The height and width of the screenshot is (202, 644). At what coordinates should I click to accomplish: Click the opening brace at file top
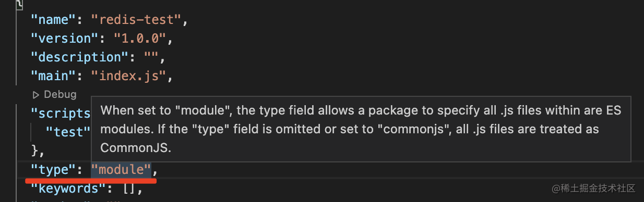tap(19, 5)
